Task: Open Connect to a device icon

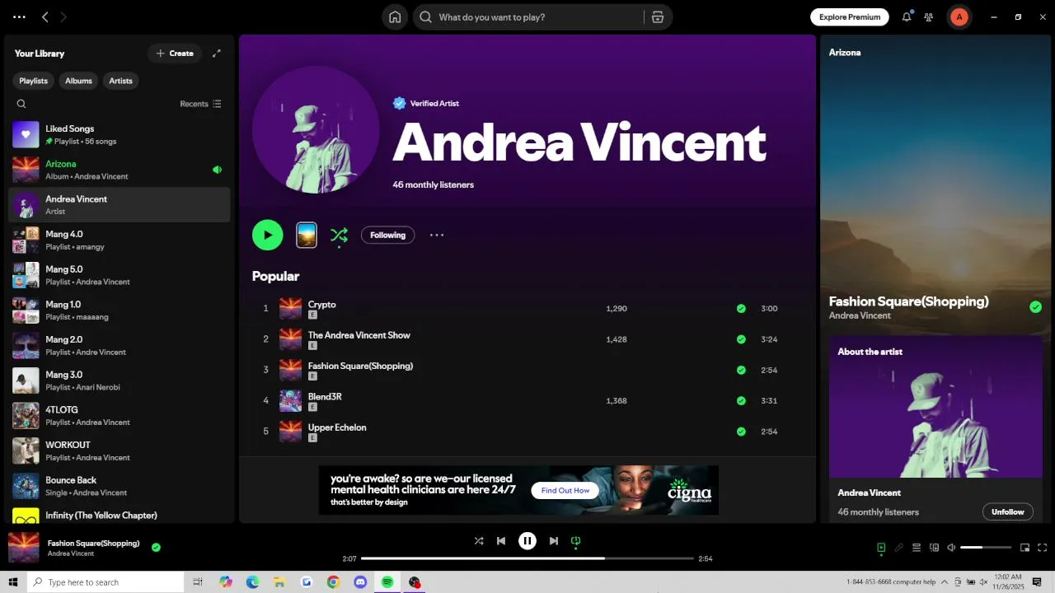Action: (934, 548)
